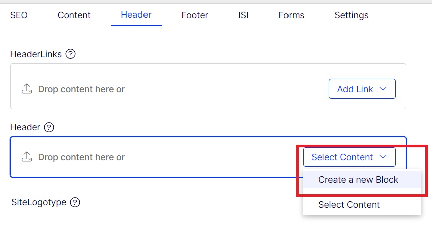Click the Header help question icon
432x226 pixels.
pos(49,127)
